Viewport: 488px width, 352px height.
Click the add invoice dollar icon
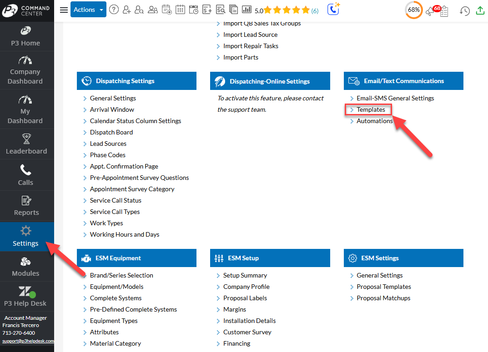(x=207, y=10)
